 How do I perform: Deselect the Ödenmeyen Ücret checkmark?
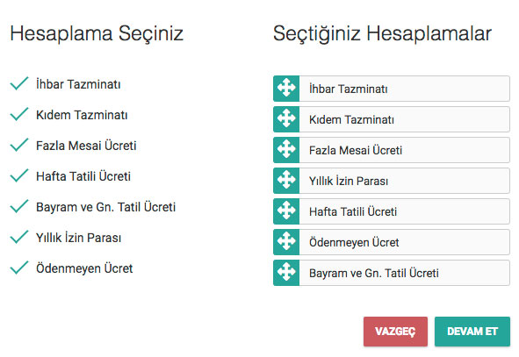coord(19,268)
